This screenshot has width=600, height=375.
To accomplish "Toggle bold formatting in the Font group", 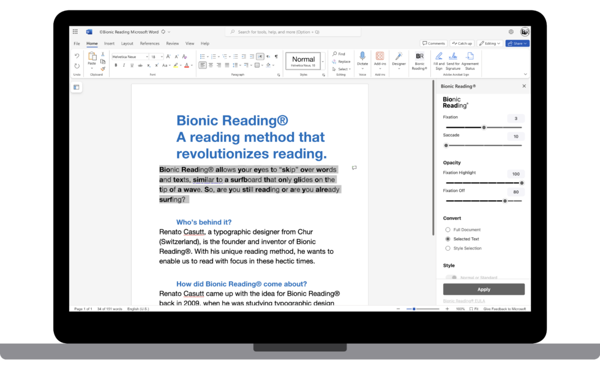I will coord(116,65).
